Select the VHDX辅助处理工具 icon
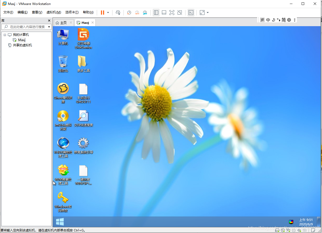This screenshot has width=322, height=233. coord(63,147)
